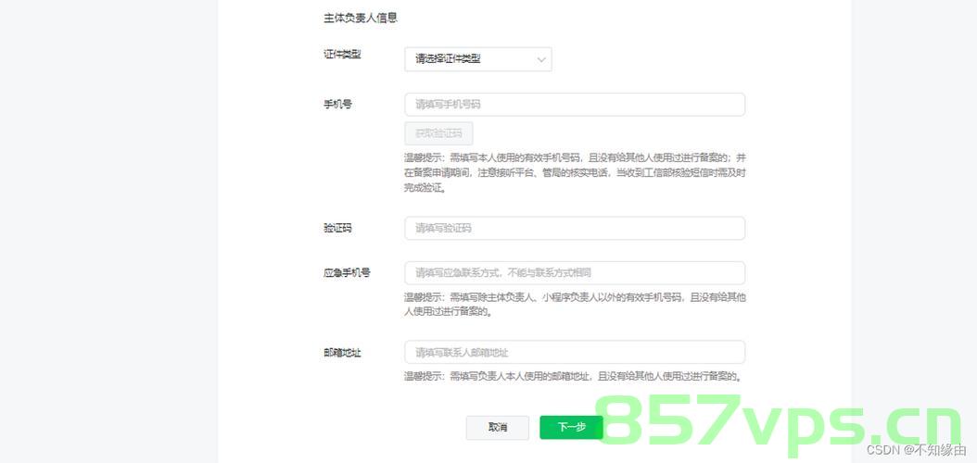Click the 请填写联系人邮箱地址 email field
This screenshot has height=463, width=977.
coord(575,352)
